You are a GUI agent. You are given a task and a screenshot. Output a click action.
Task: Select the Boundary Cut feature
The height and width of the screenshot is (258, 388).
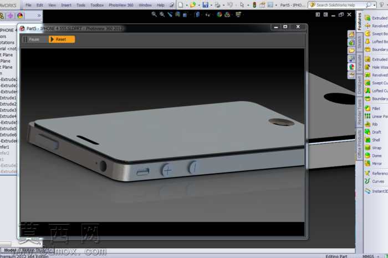pos(376,99)
